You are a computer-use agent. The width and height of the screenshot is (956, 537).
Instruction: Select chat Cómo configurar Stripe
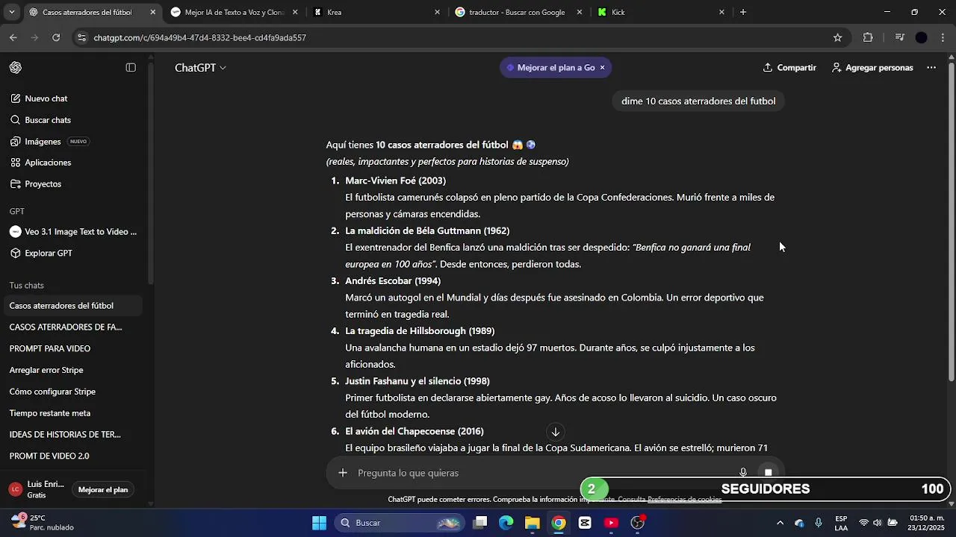52,392
